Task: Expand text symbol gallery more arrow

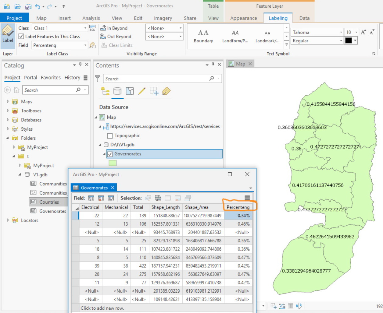Action: click(286, 45)
